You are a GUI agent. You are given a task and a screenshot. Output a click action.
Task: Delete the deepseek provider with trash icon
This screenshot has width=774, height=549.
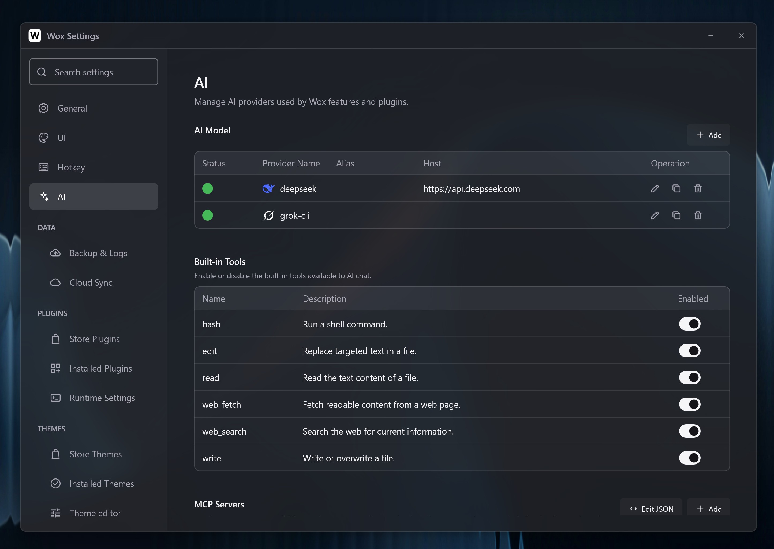[698, 189]
